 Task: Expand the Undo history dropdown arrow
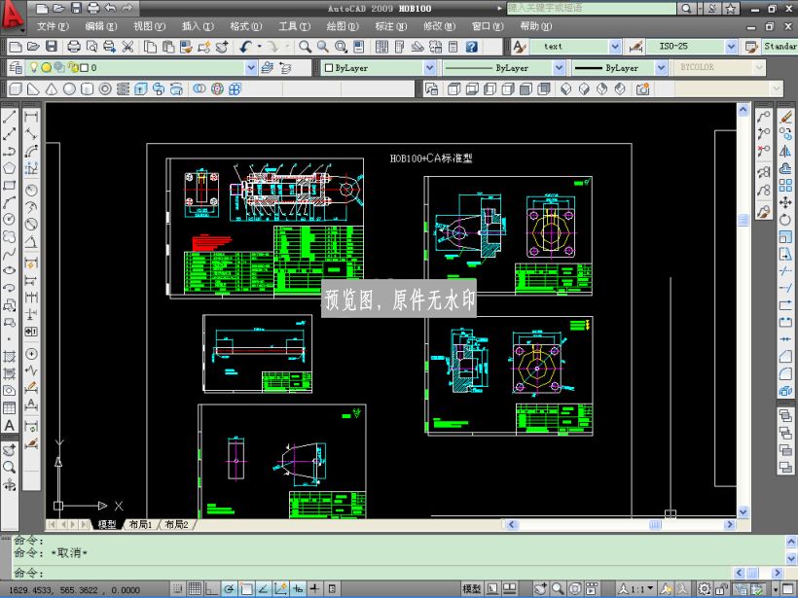click(x=260, y=47)
